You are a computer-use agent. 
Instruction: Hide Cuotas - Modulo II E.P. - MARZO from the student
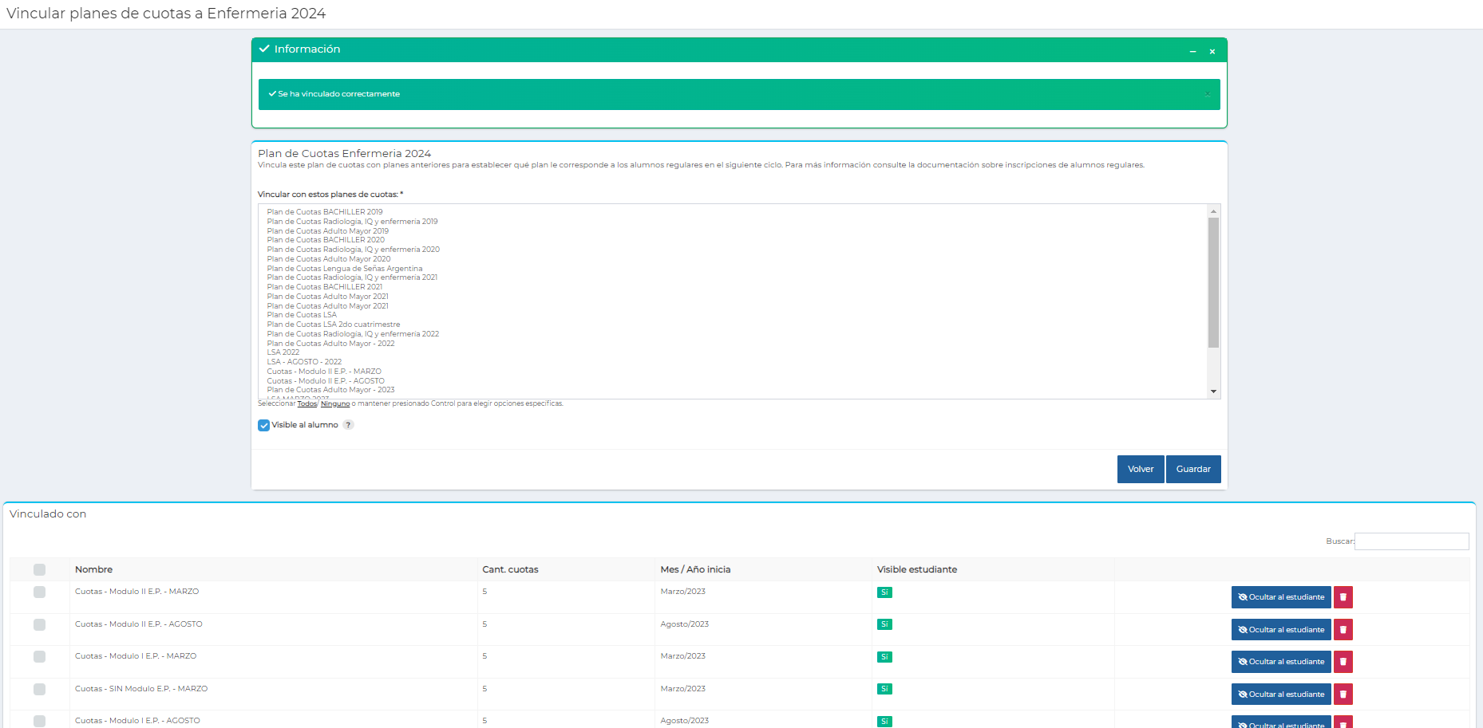point(1281,597)
